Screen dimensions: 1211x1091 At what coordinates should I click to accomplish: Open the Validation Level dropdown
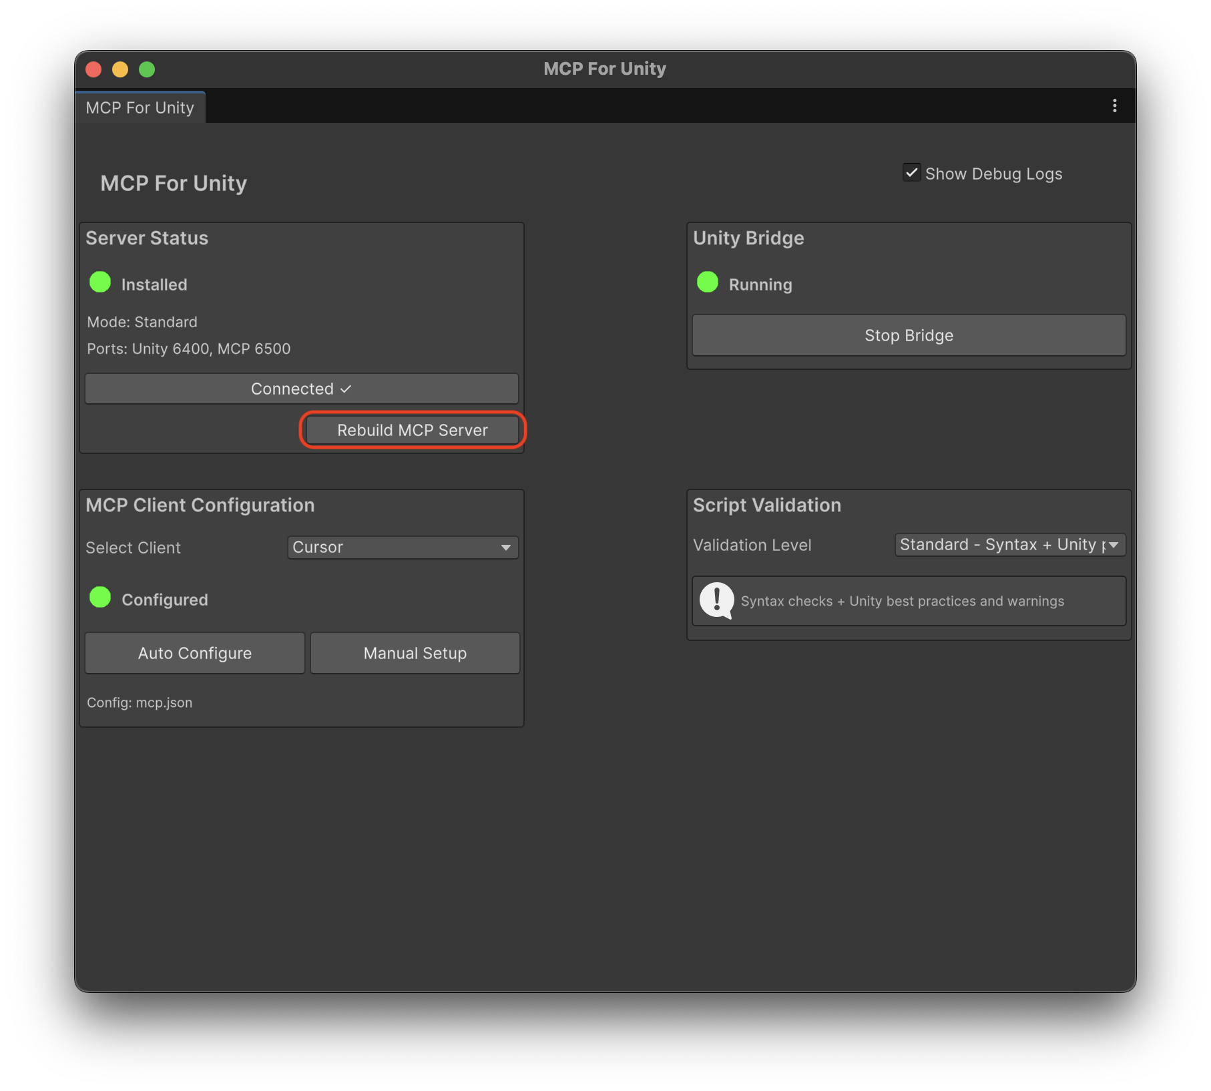[x=1009, y=545]
